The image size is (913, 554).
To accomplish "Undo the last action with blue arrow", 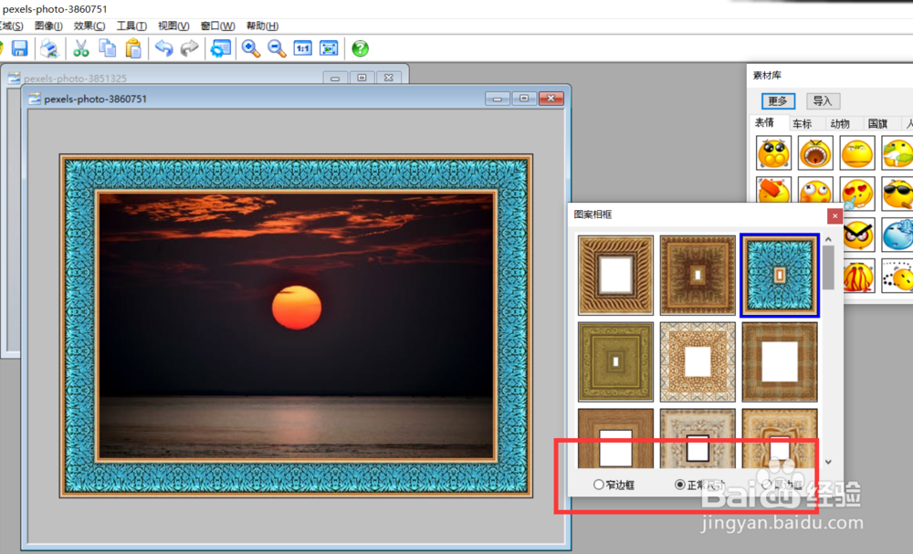I will 164,48.
